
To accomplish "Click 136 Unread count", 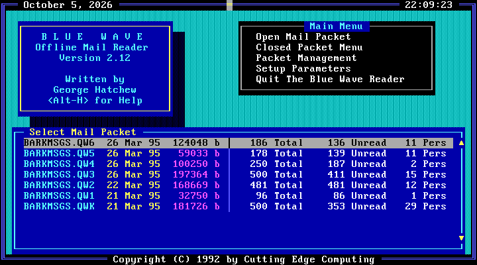I will coord(357,142).
